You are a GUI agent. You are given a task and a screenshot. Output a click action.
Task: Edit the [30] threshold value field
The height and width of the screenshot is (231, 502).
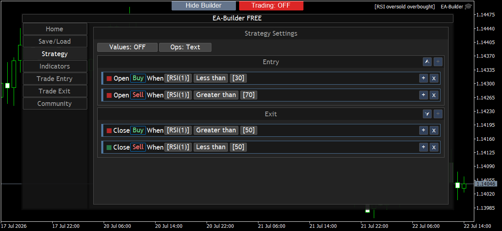pos(238,78)
